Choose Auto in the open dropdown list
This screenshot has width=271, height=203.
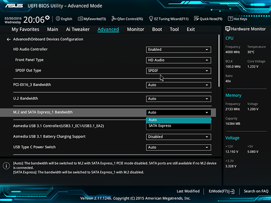click(x=178, y=120)
